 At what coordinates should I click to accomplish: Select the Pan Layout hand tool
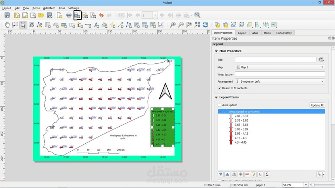click(x=7, y=25)
